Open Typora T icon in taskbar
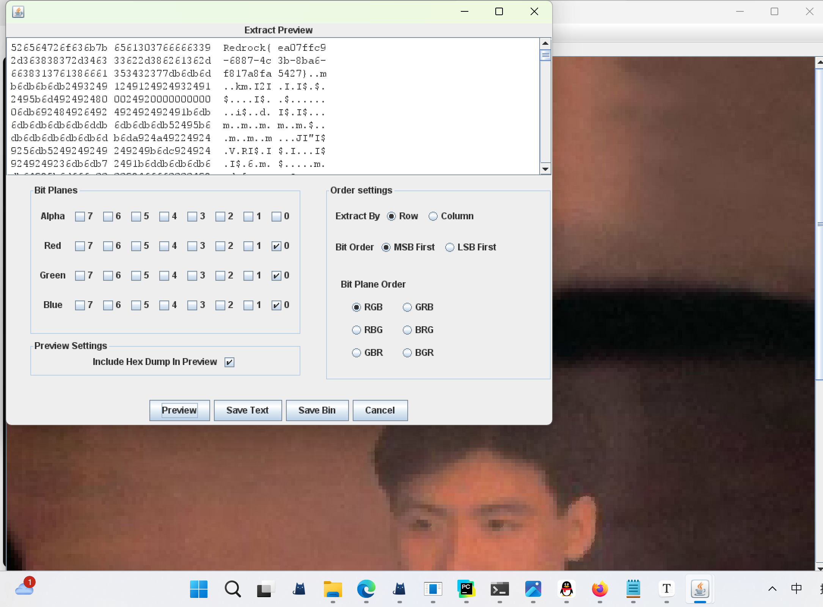Viewport: 823px width, 607px height. [666, 589]
